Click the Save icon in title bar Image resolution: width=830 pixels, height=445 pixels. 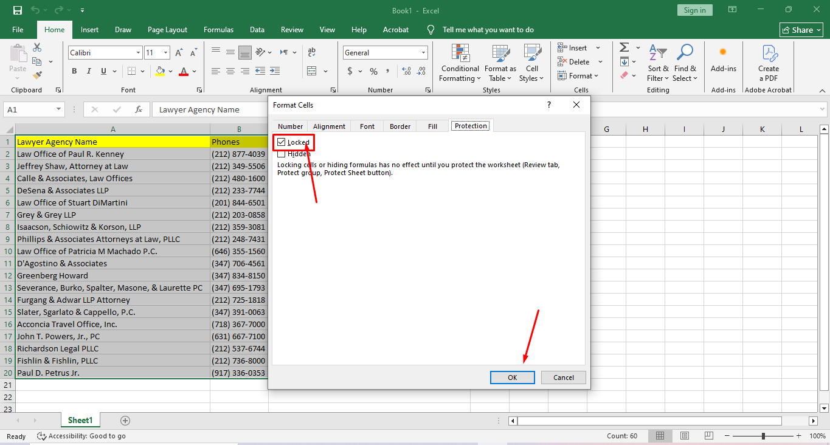17,10
